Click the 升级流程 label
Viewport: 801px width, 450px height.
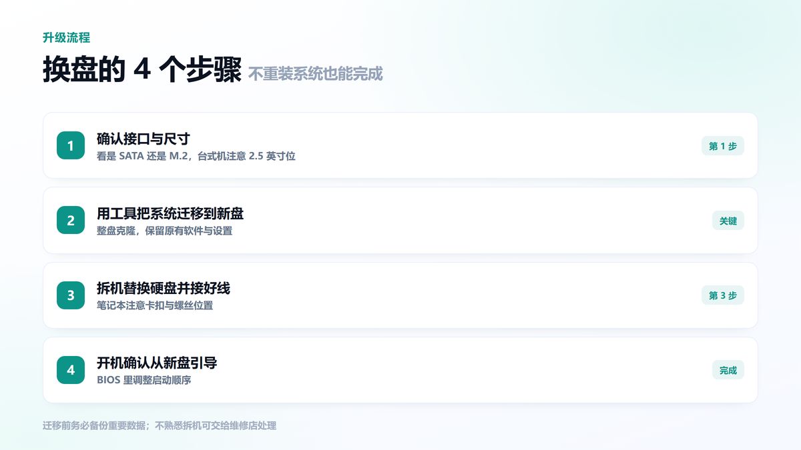66,37
